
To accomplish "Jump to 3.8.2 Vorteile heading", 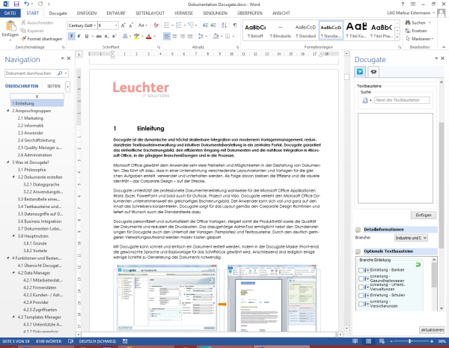I will (35, 251).
